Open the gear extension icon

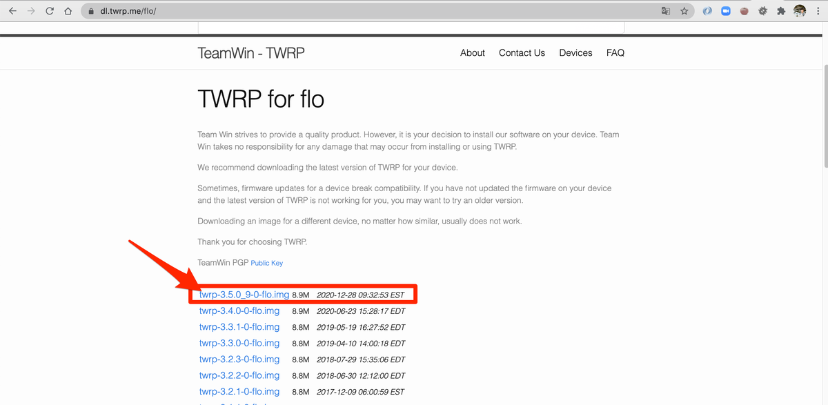pos(762,11)
